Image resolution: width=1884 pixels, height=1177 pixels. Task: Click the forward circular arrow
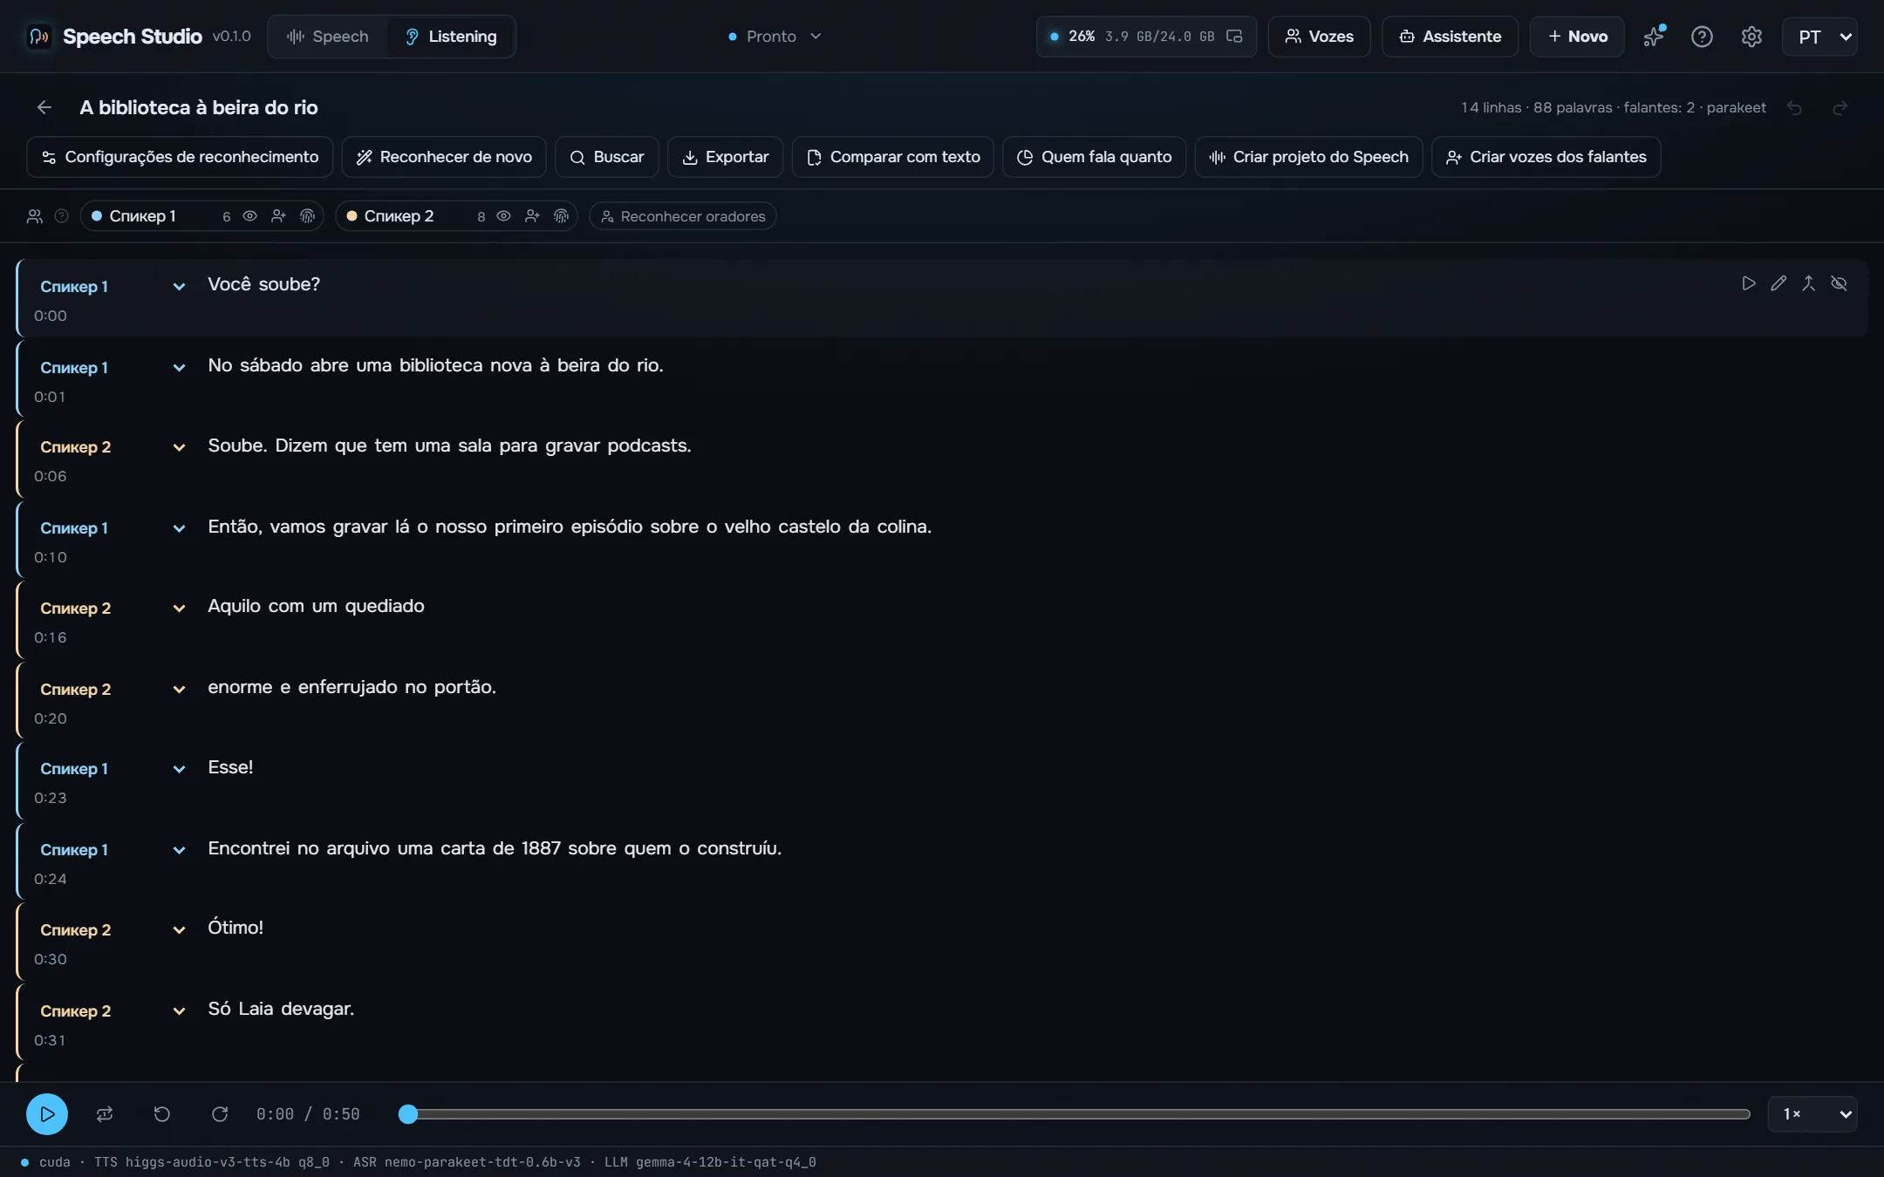(220, 1114)
